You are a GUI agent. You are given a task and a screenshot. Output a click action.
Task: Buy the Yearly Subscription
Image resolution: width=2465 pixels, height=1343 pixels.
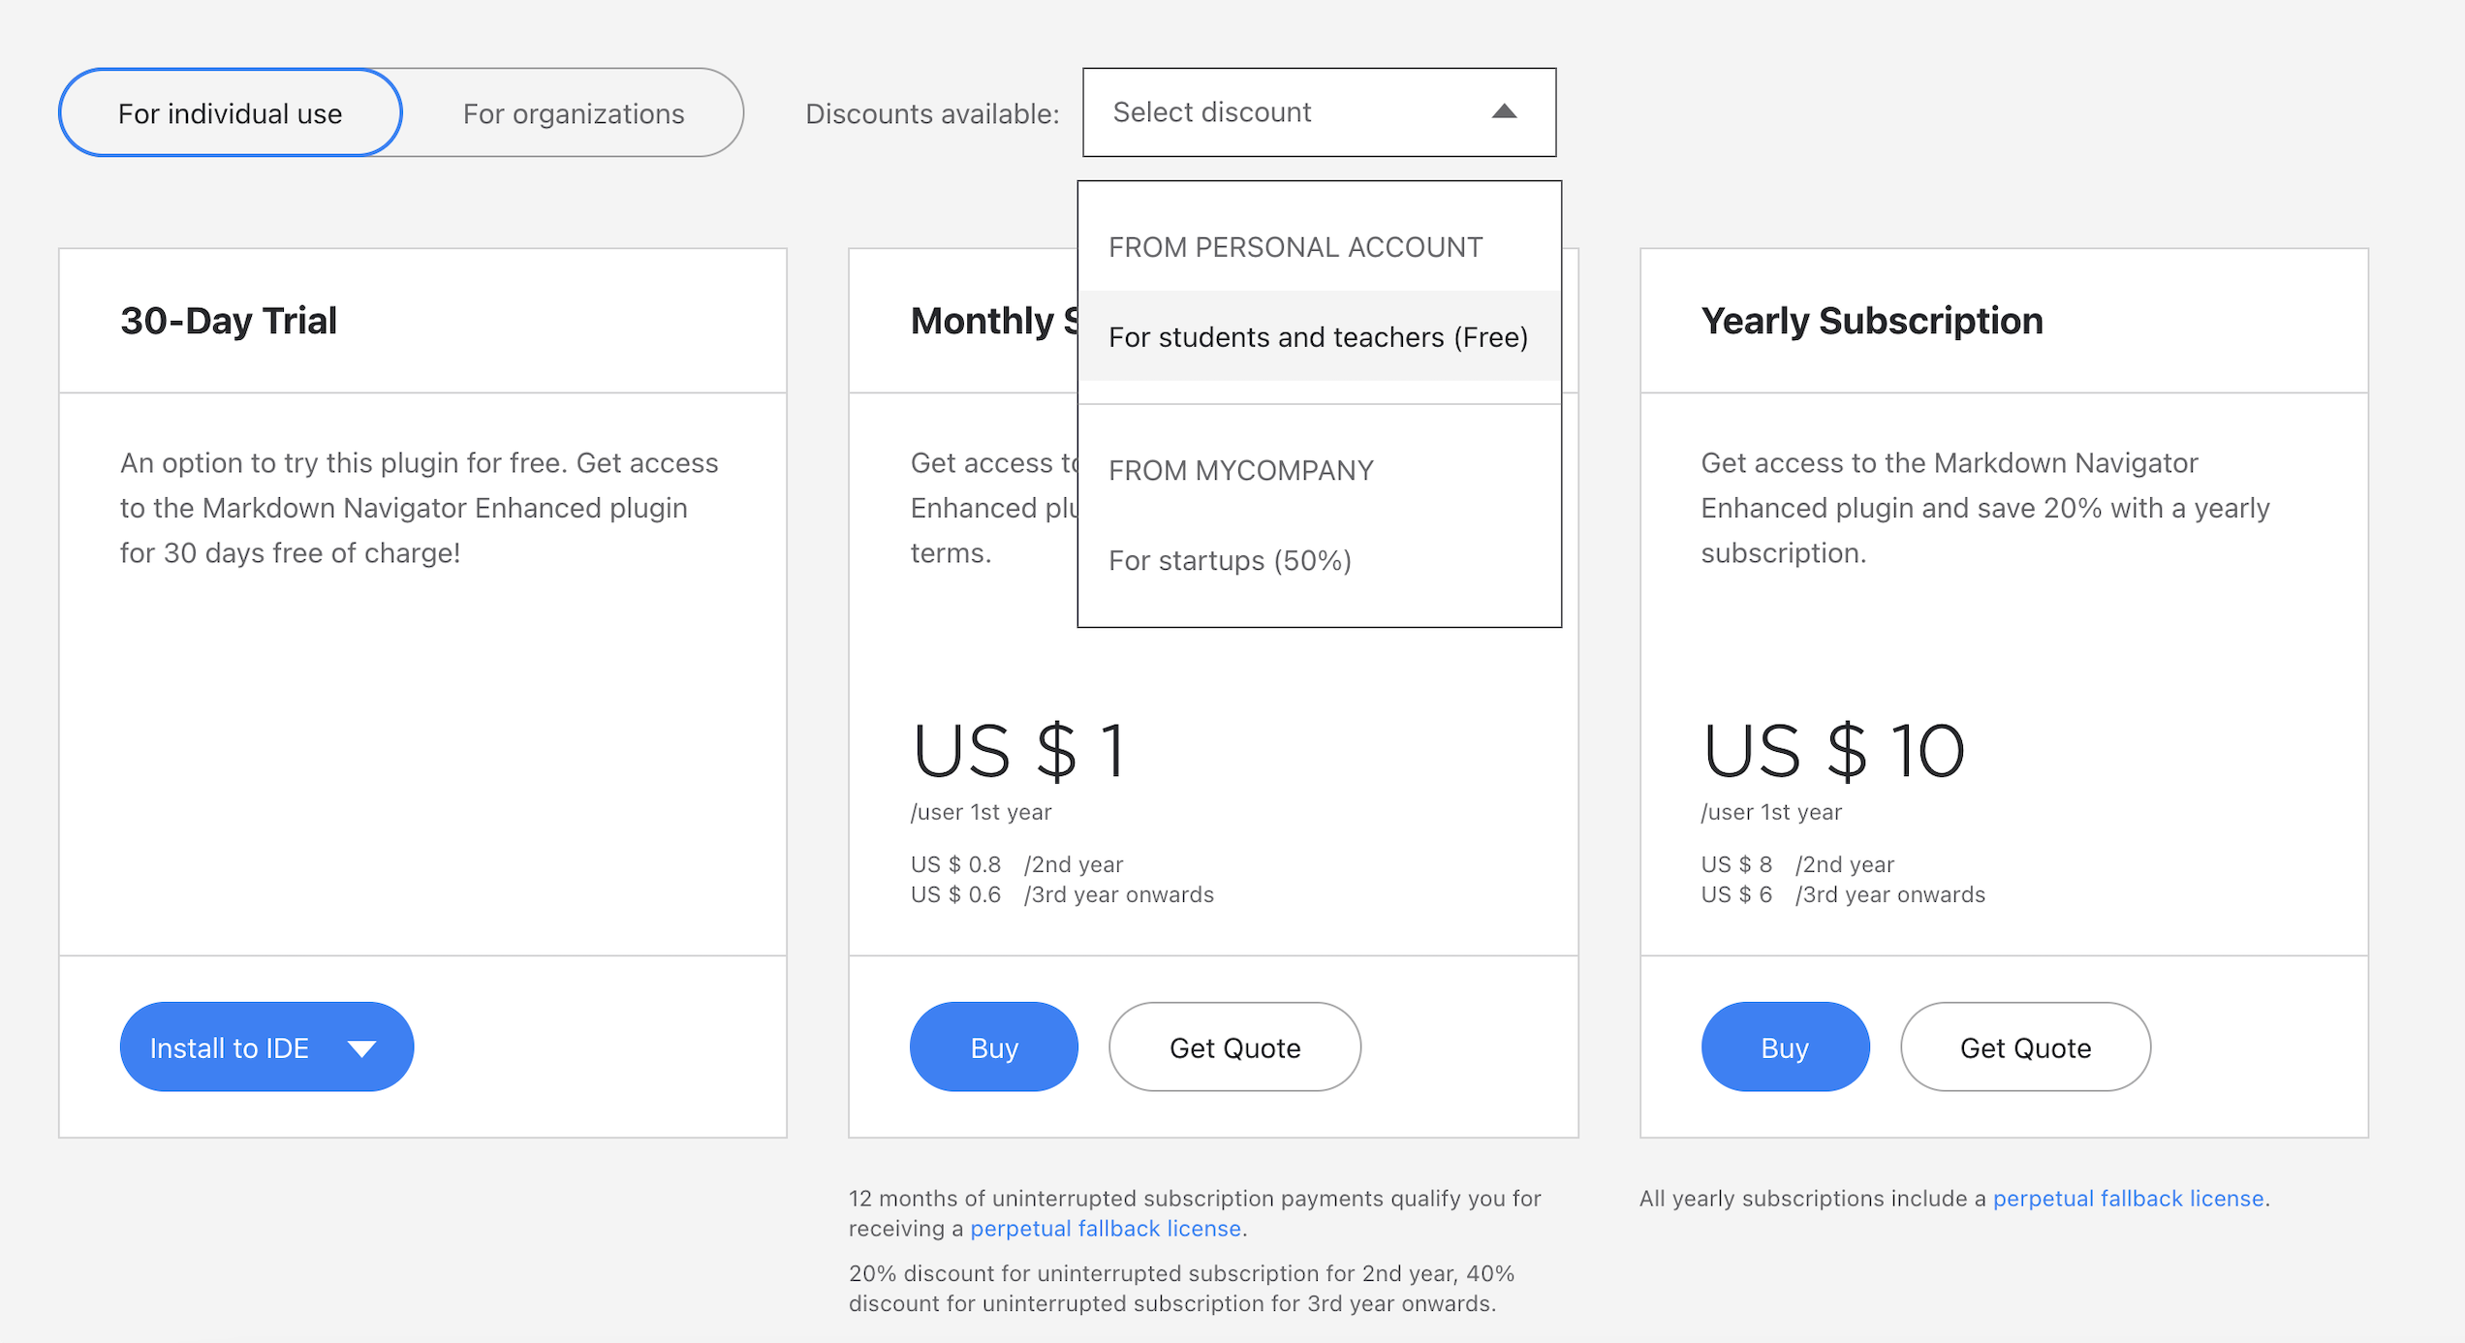click(x=1785, y=1046)
